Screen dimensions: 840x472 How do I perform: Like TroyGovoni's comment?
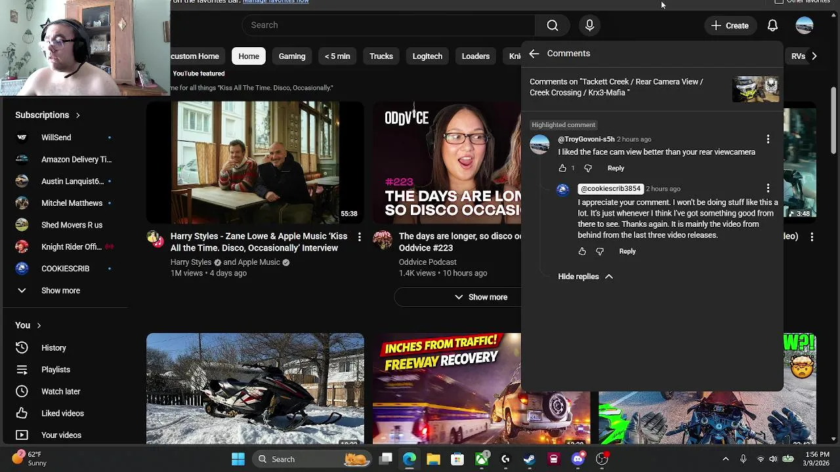point(562,168)
